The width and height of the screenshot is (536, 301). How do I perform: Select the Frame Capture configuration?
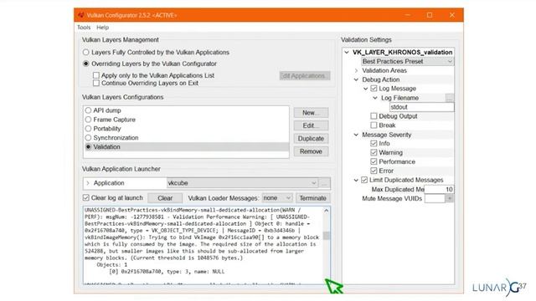pyautogui.click(x=88, y=120)
